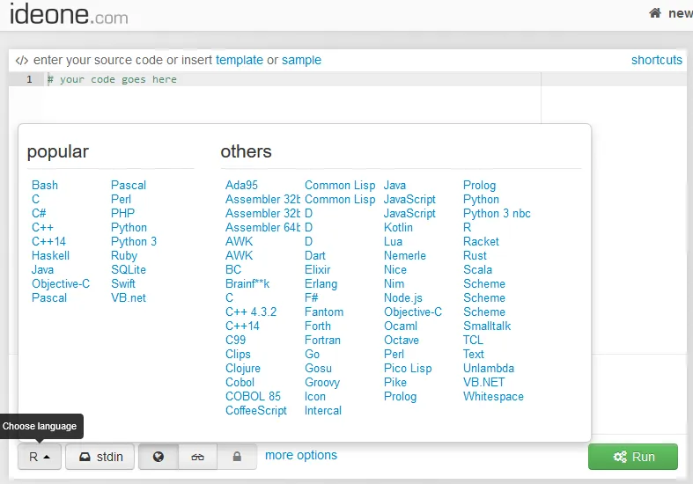Pick C++ 4.3.2 from others list
The width and height of the screenshot is (693, 484).
tap(251, 312)
